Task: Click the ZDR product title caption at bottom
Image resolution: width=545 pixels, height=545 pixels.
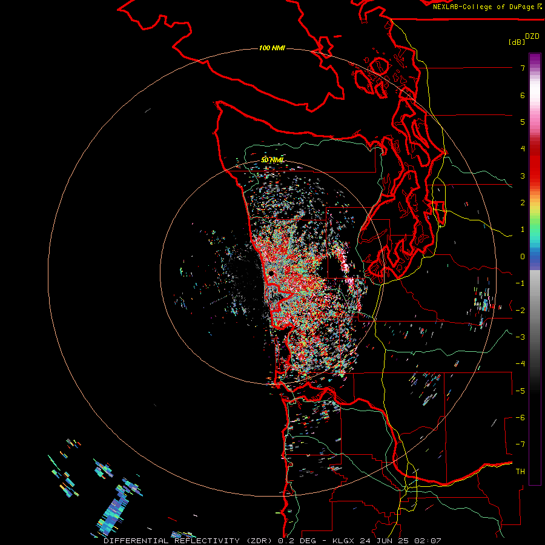Action: [x=272, y=541]
